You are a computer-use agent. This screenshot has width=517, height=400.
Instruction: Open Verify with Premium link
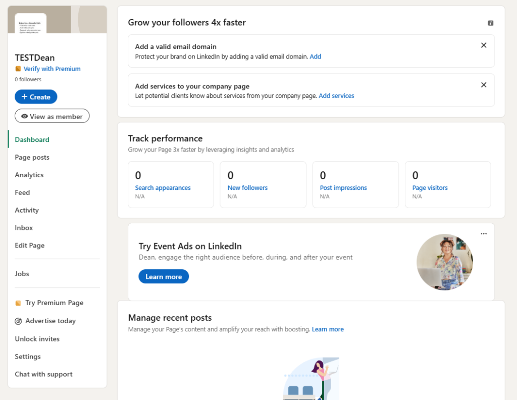(52, 69)
